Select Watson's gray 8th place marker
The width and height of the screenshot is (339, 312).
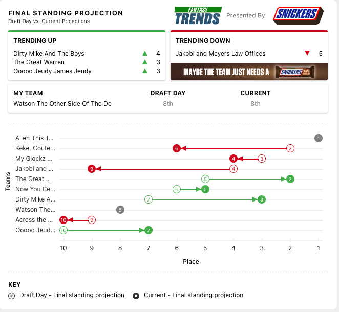click(120, 210)
